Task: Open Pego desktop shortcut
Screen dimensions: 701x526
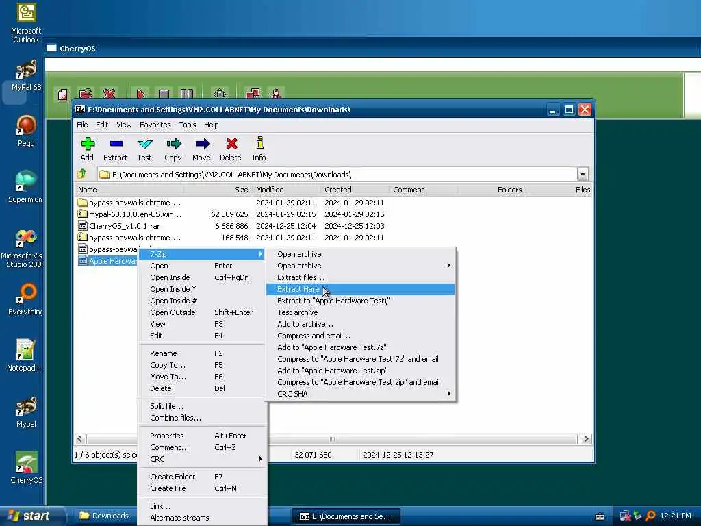Action: click(26, 131)
